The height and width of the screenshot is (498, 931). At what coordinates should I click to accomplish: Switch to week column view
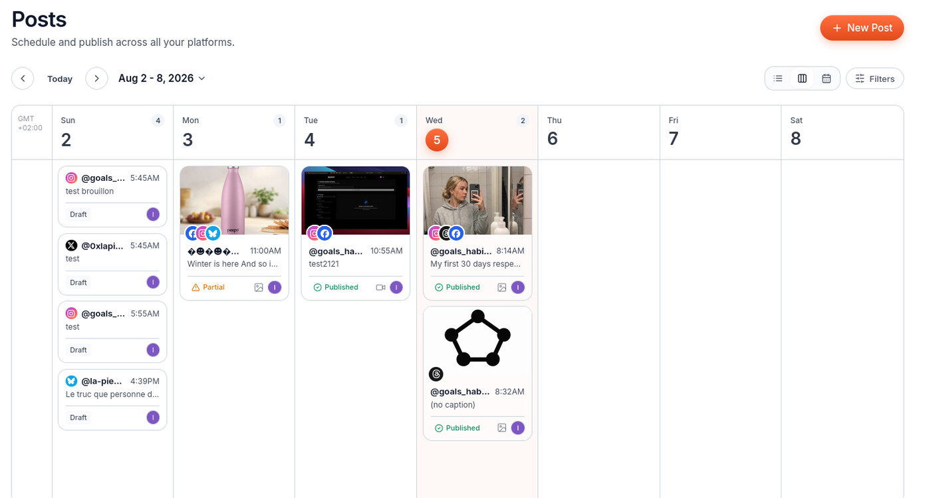[802, 78]
